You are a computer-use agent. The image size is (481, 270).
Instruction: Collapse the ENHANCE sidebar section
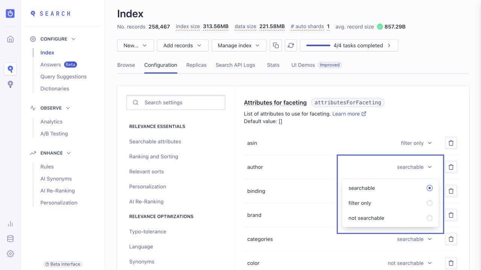click(x=68, y=153)
